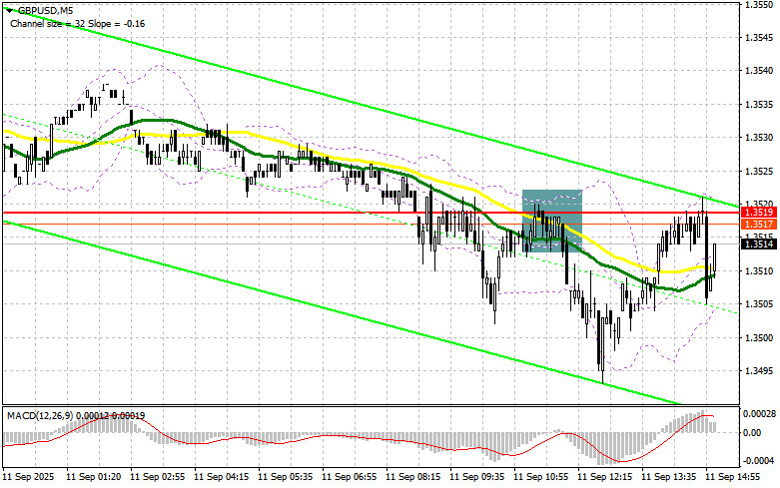Click the triangle arrow beside GBPUSD,M5 title

click(10, 10)
